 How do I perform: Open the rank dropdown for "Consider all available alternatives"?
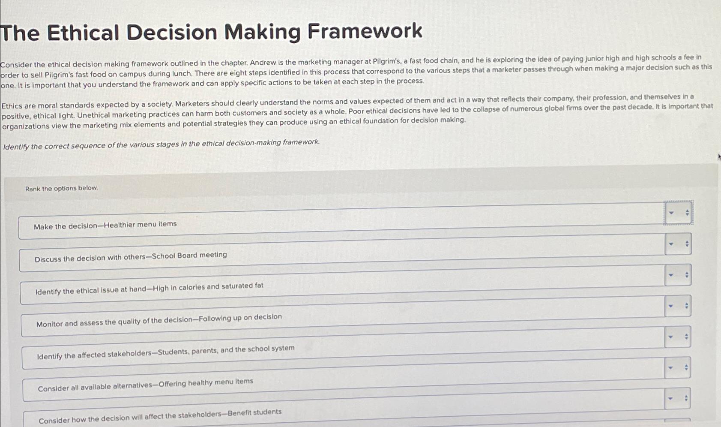coord(670,367)
